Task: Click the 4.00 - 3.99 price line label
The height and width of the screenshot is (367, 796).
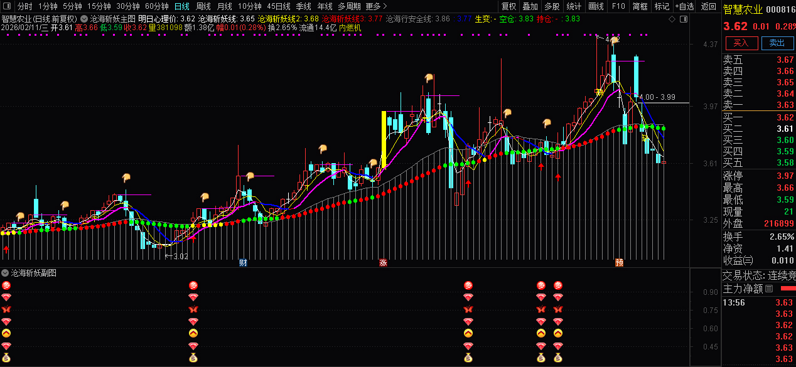Action: (x=657, y=97)
